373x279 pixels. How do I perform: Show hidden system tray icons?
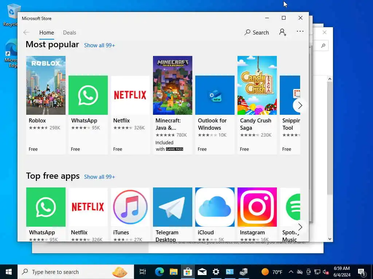click(x=291, y=272)
